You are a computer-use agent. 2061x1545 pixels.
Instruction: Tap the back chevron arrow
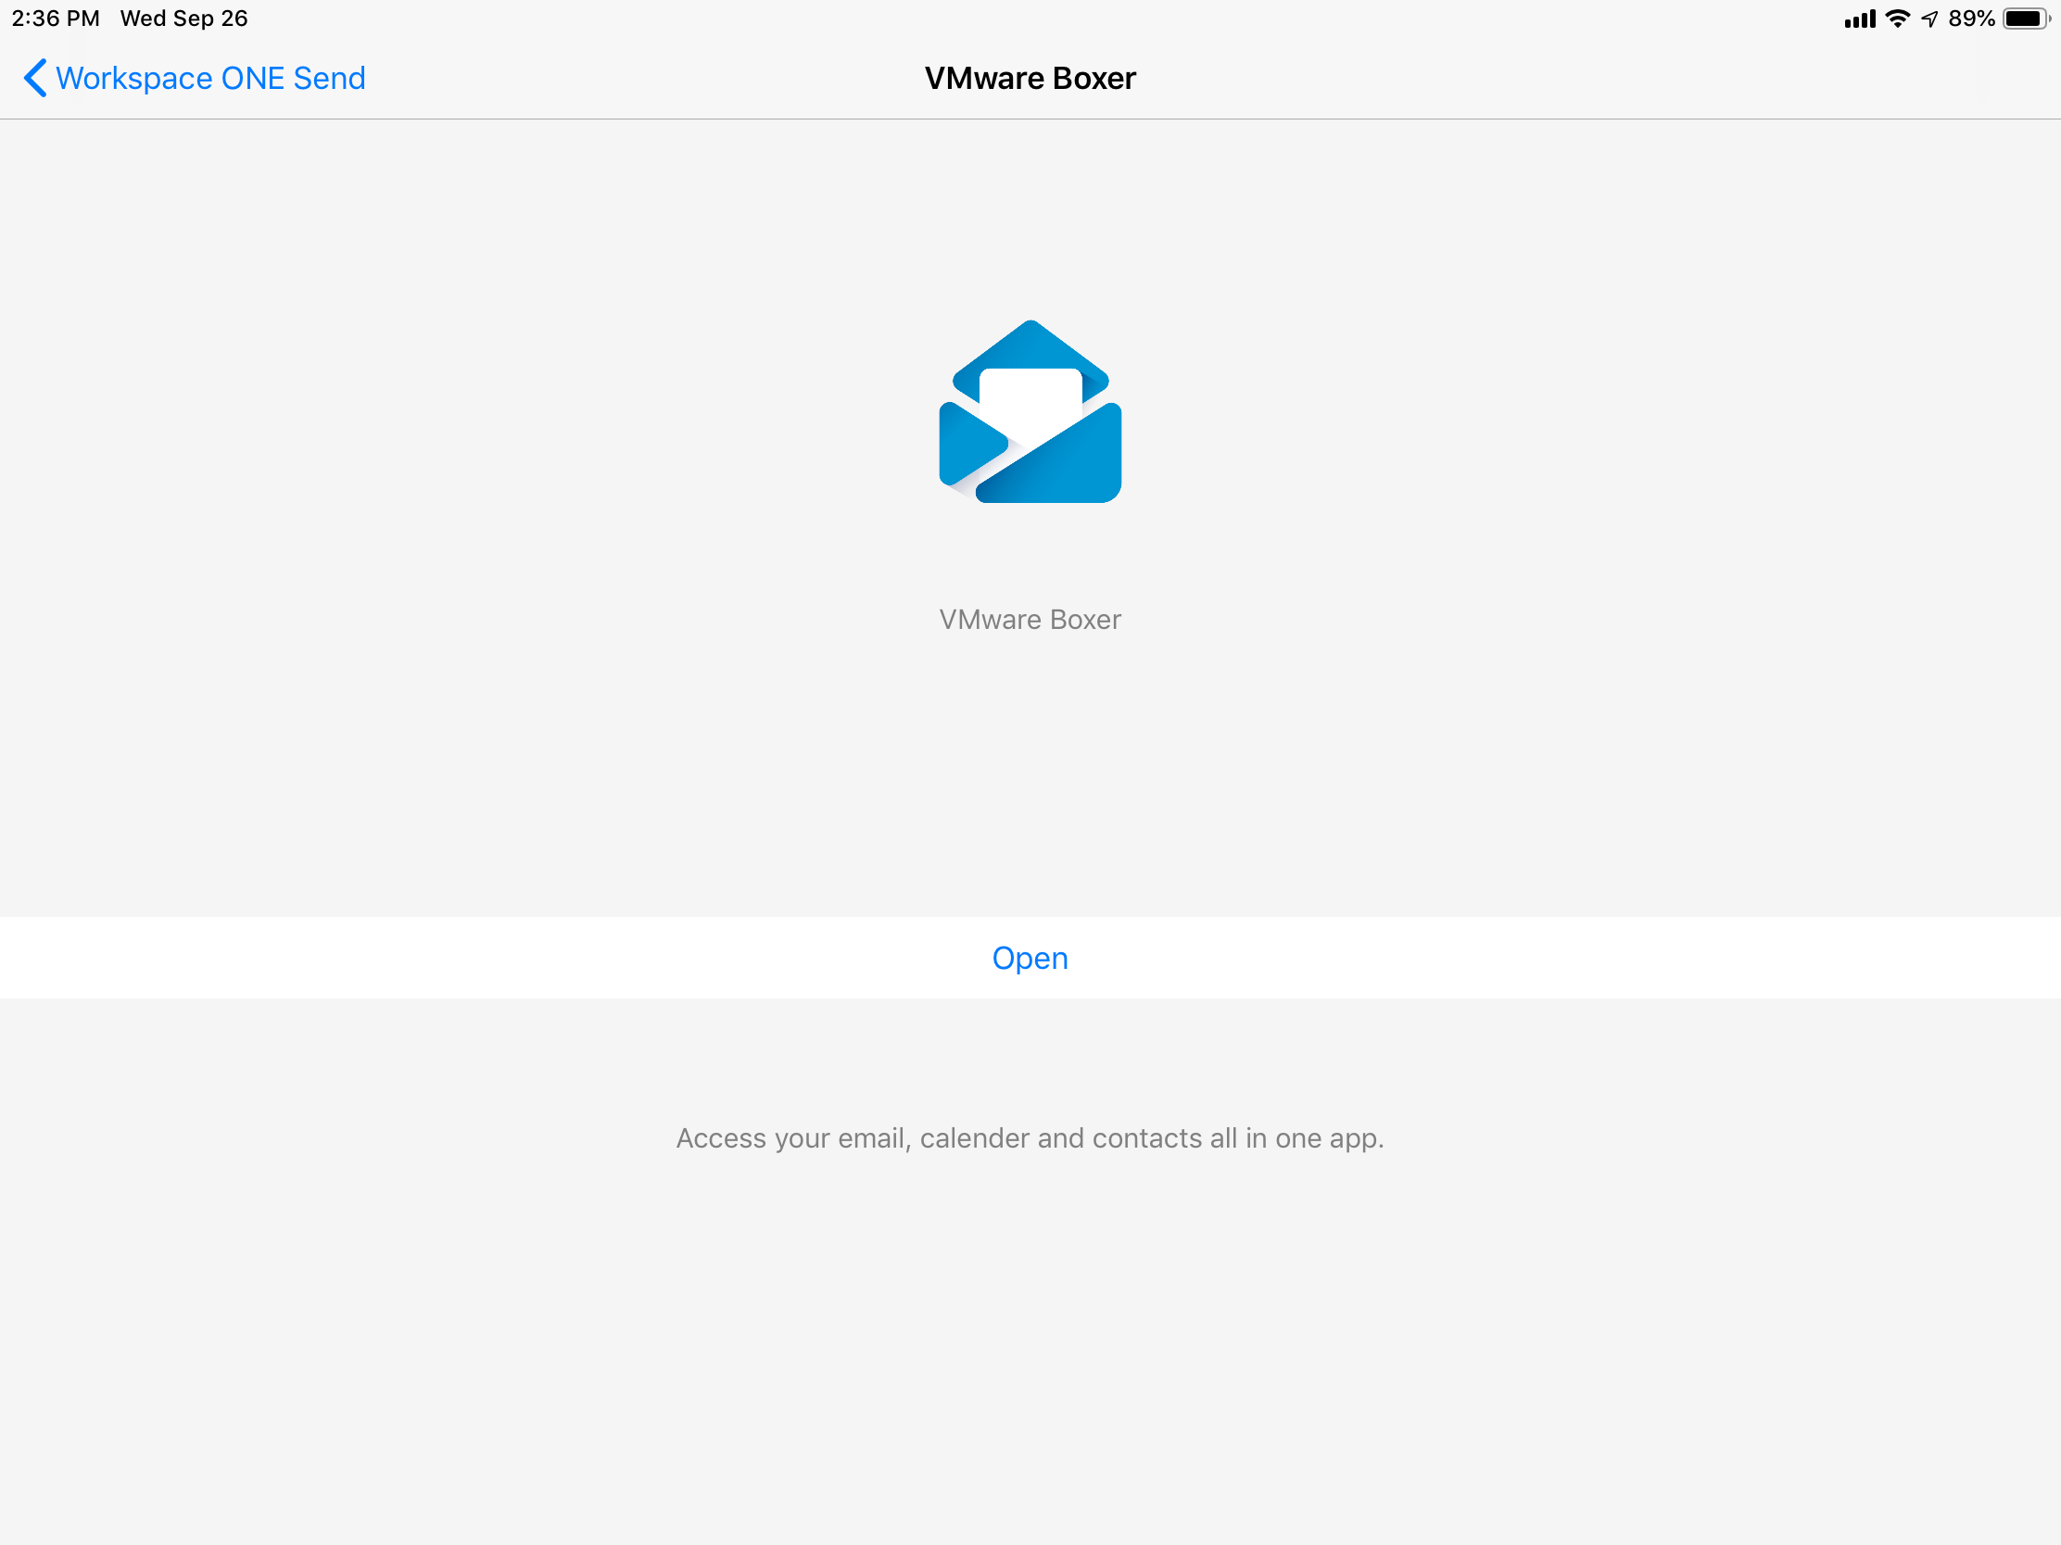[x=34, y=78]
